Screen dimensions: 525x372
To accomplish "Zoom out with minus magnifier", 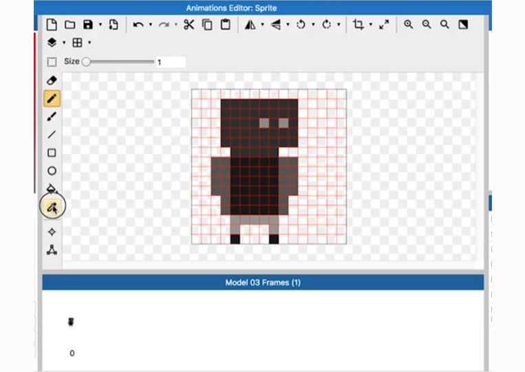I will [426, 25].
